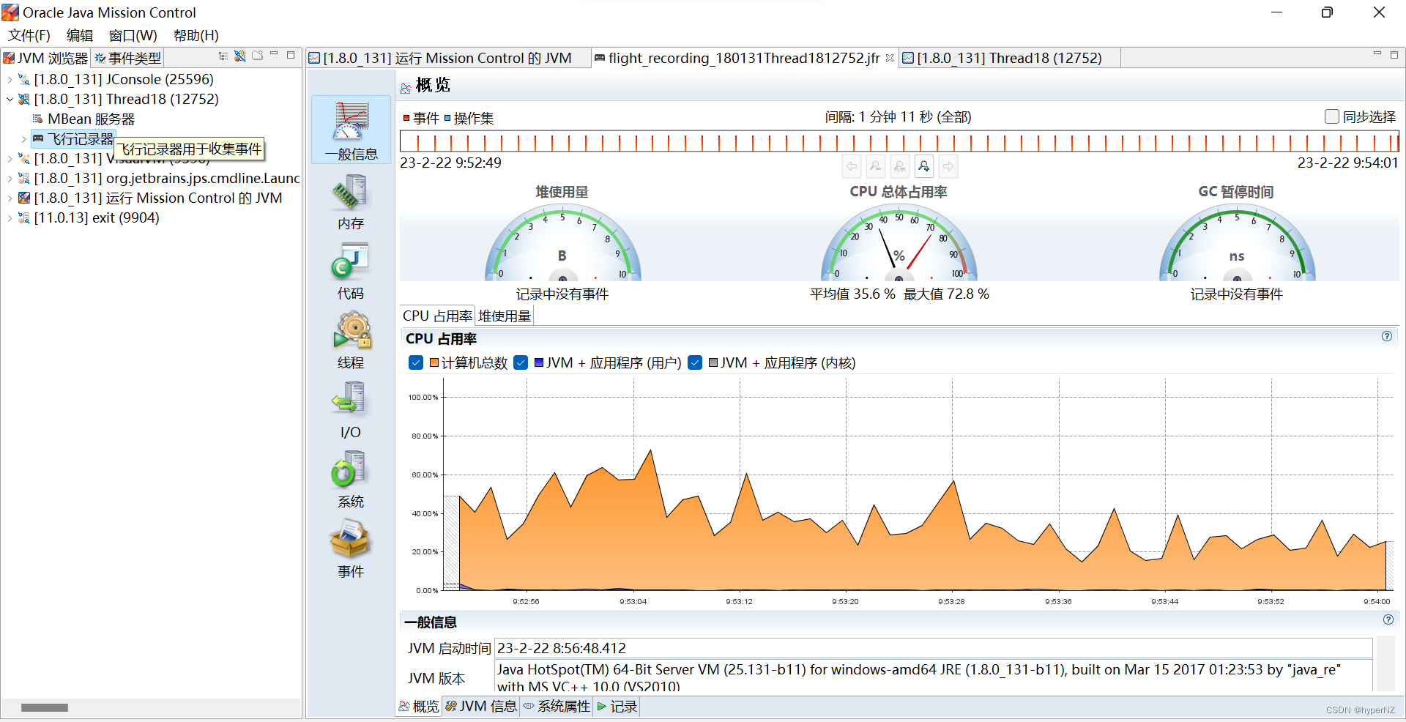Open the 系统 (System) tab group
Screen dimensions: 1406x722
[x=351, y=480]
